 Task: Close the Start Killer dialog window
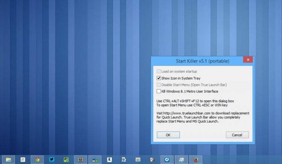click(x=248, y=60)
